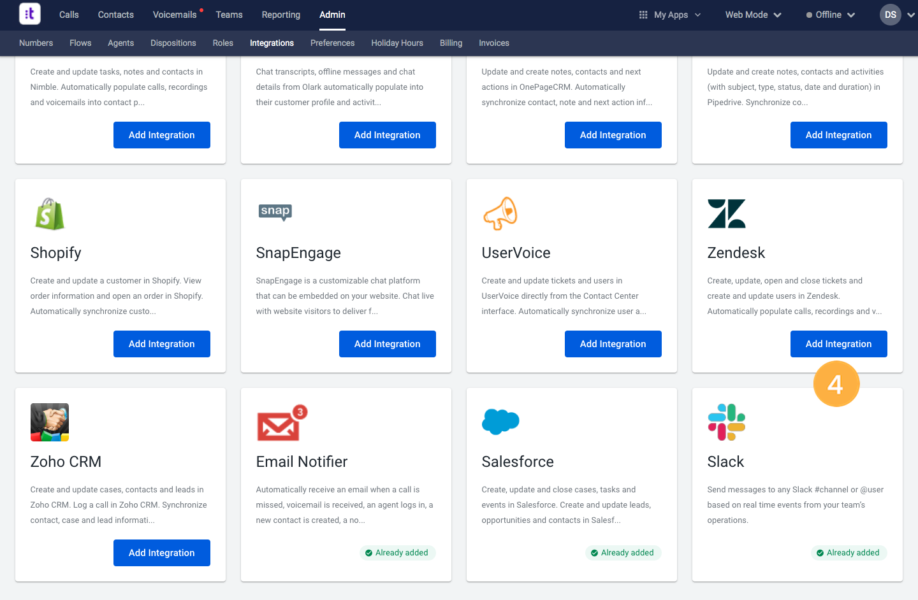Switch to the Reporting tab
Screen dimensions: 918x600
pos(280,15)
